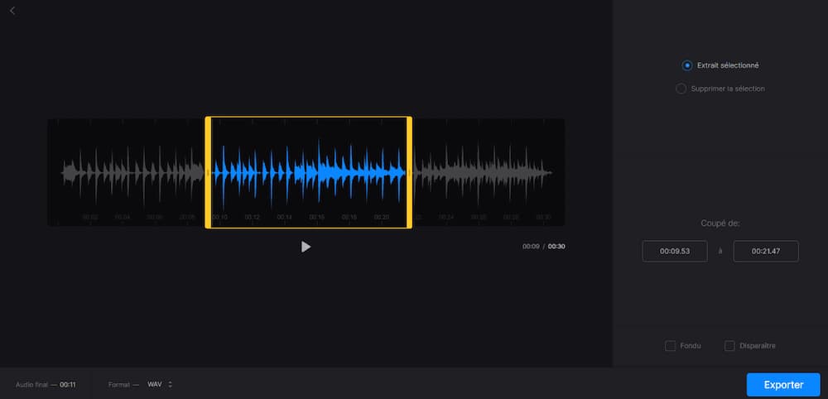The width and height of the screenshot is (828, 399).
Task: Click the left yellow trim handle
Action: tap(208, 172)
